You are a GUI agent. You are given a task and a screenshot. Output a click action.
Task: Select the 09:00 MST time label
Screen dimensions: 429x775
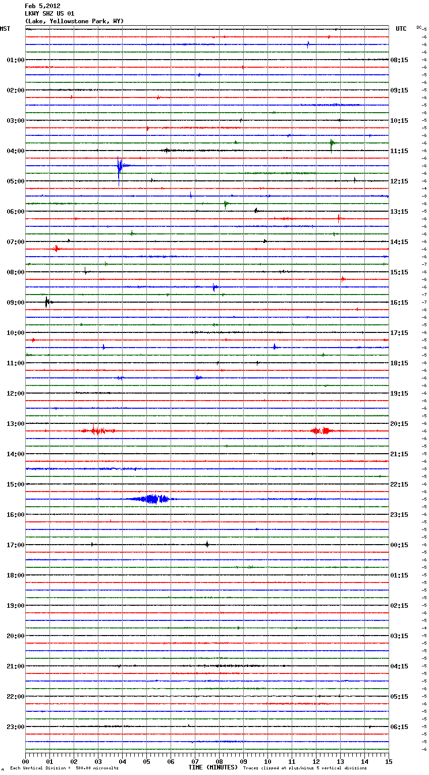(15, 303)
